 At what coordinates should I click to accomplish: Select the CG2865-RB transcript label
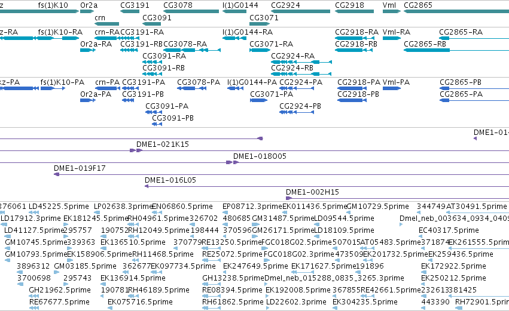click(425, 44)
